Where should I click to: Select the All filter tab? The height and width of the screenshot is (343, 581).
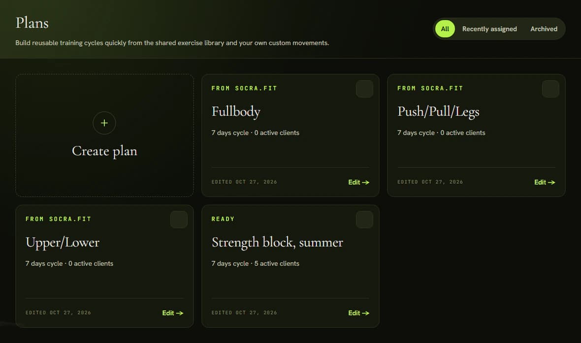coord(445,29)
